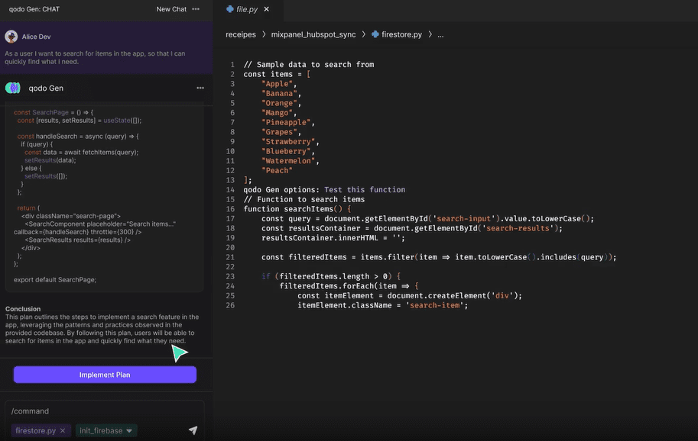Click the 'search-item' string literal

(x=434, y=305)
